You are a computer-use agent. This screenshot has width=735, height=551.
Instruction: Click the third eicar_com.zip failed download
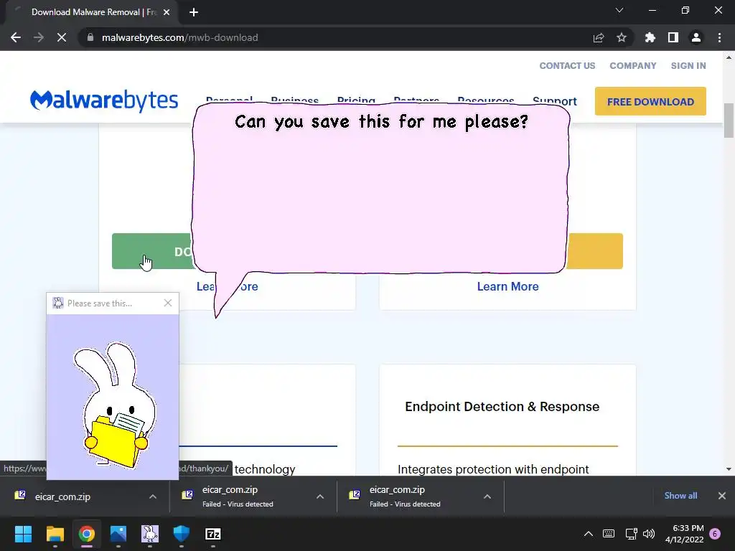click(x=405, y=496)
